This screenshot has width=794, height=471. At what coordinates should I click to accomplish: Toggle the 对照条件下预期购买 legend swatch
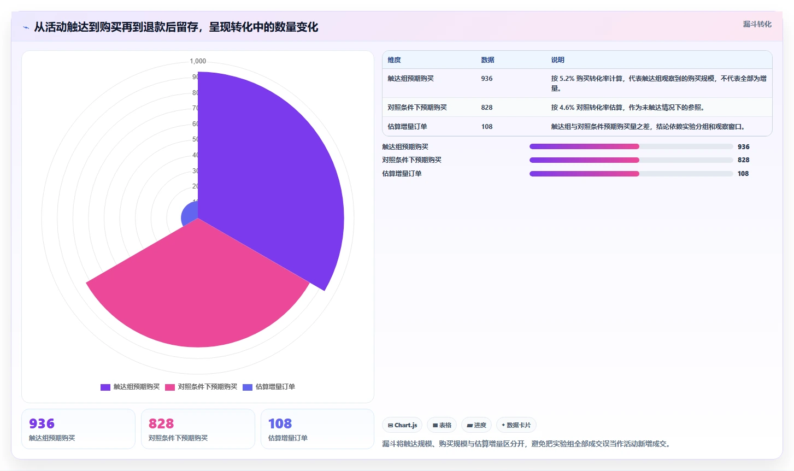click(170, 387)
